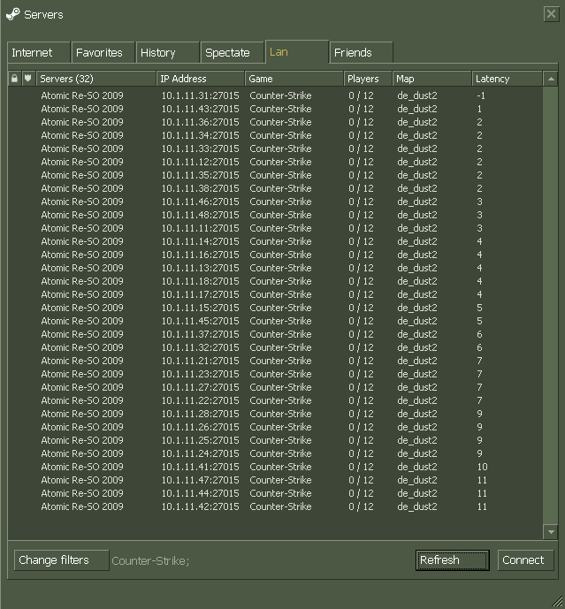Select server 10.1.11.14:27015

pyautogui.click(x=275, y=241)
